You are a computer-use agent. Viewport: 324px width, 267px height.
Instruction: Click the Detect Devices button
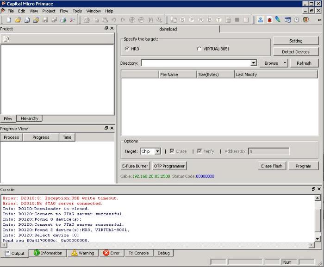295,52
